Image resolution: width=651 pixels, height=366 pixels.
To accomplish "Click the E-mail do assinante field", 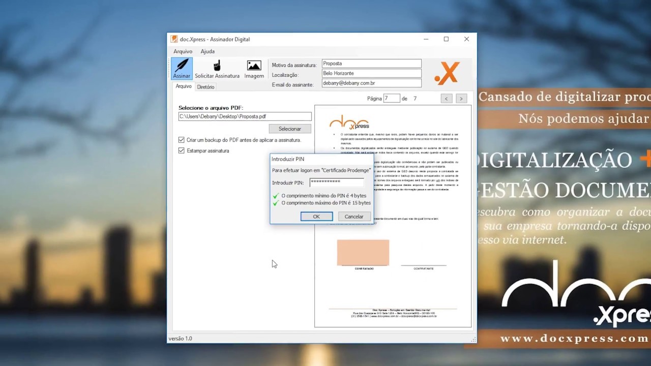I will click(372, 83).
